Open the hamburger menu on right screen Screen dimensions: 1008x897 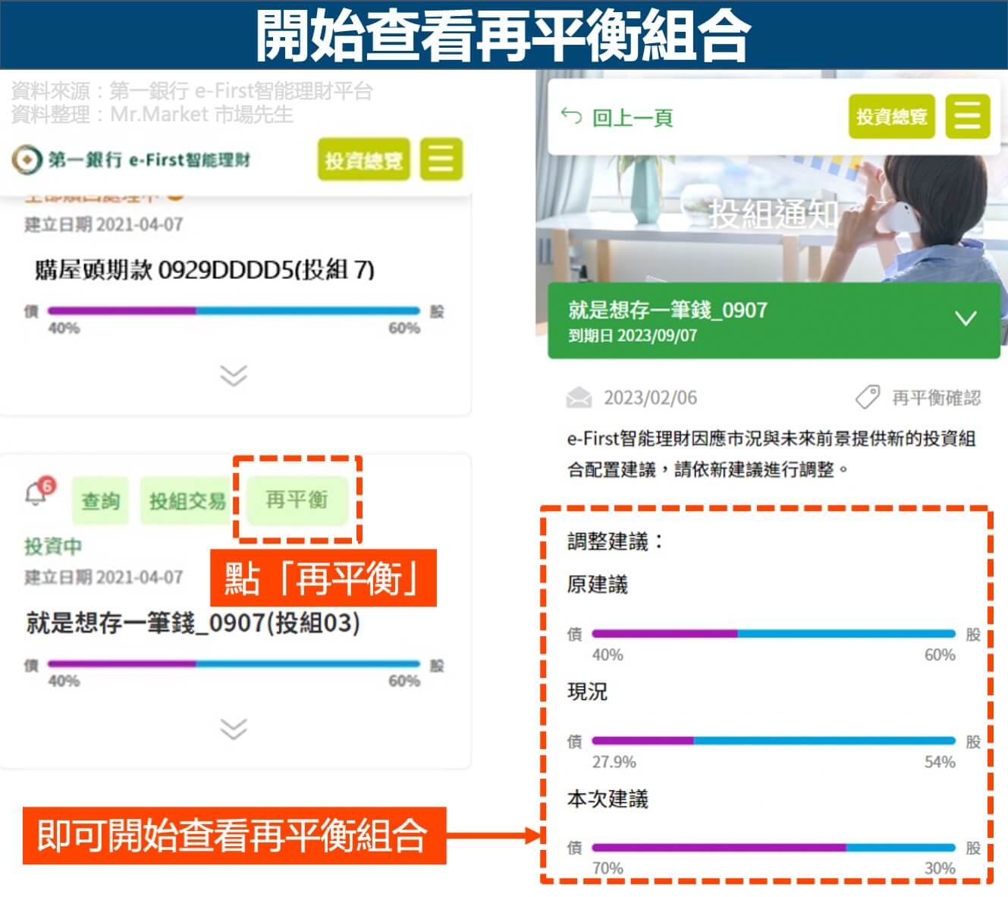tap(968, 116)
